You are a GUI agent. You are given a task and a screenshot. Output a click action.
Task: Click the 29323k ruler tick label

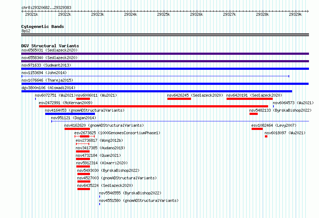coord(97,15)
